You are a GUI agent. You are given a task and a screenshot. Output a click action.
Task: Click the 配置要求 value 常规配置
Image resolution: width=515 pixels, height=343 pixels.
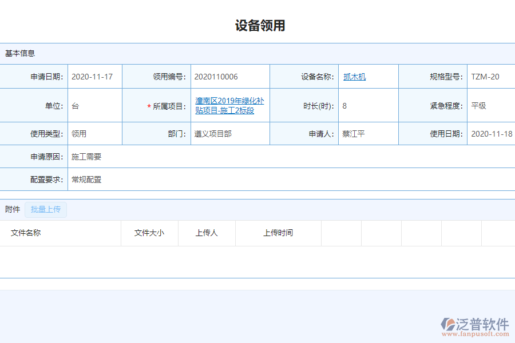[x=86, y=179]
